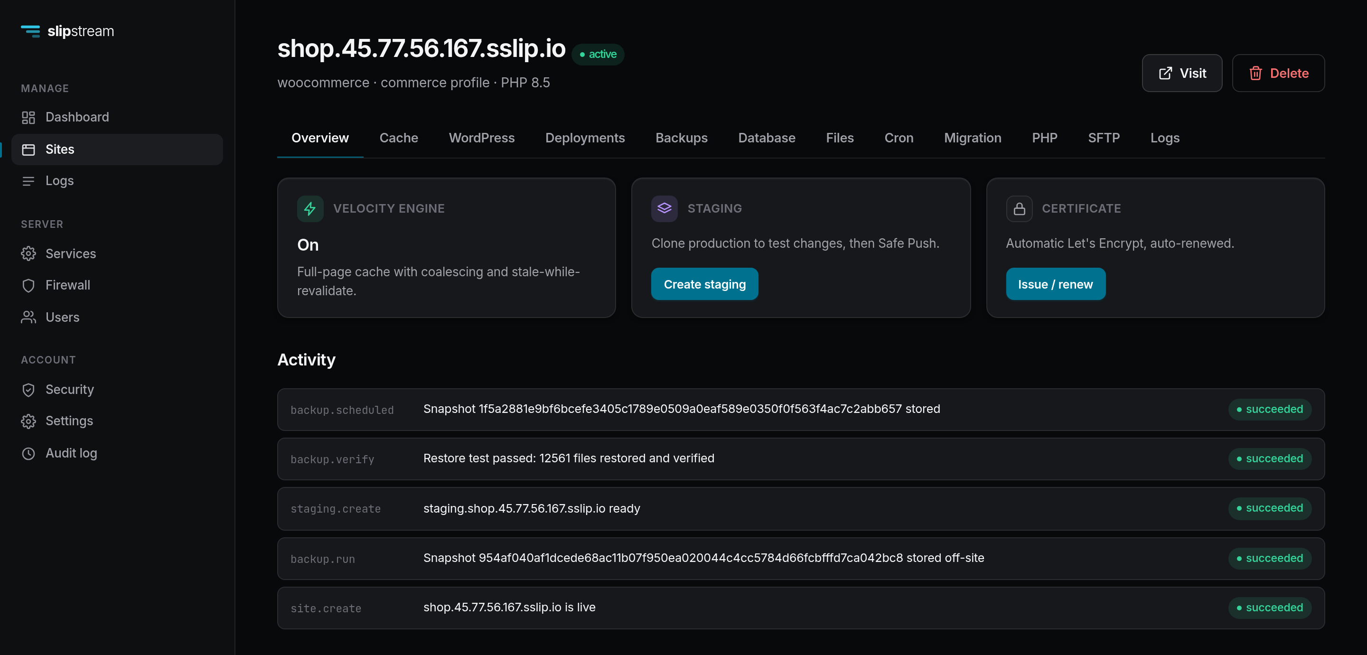The width and height of the screenshot is (1367, 655).
Task: Click the Firewall shield icon
Action: click(x=28, y=286)
